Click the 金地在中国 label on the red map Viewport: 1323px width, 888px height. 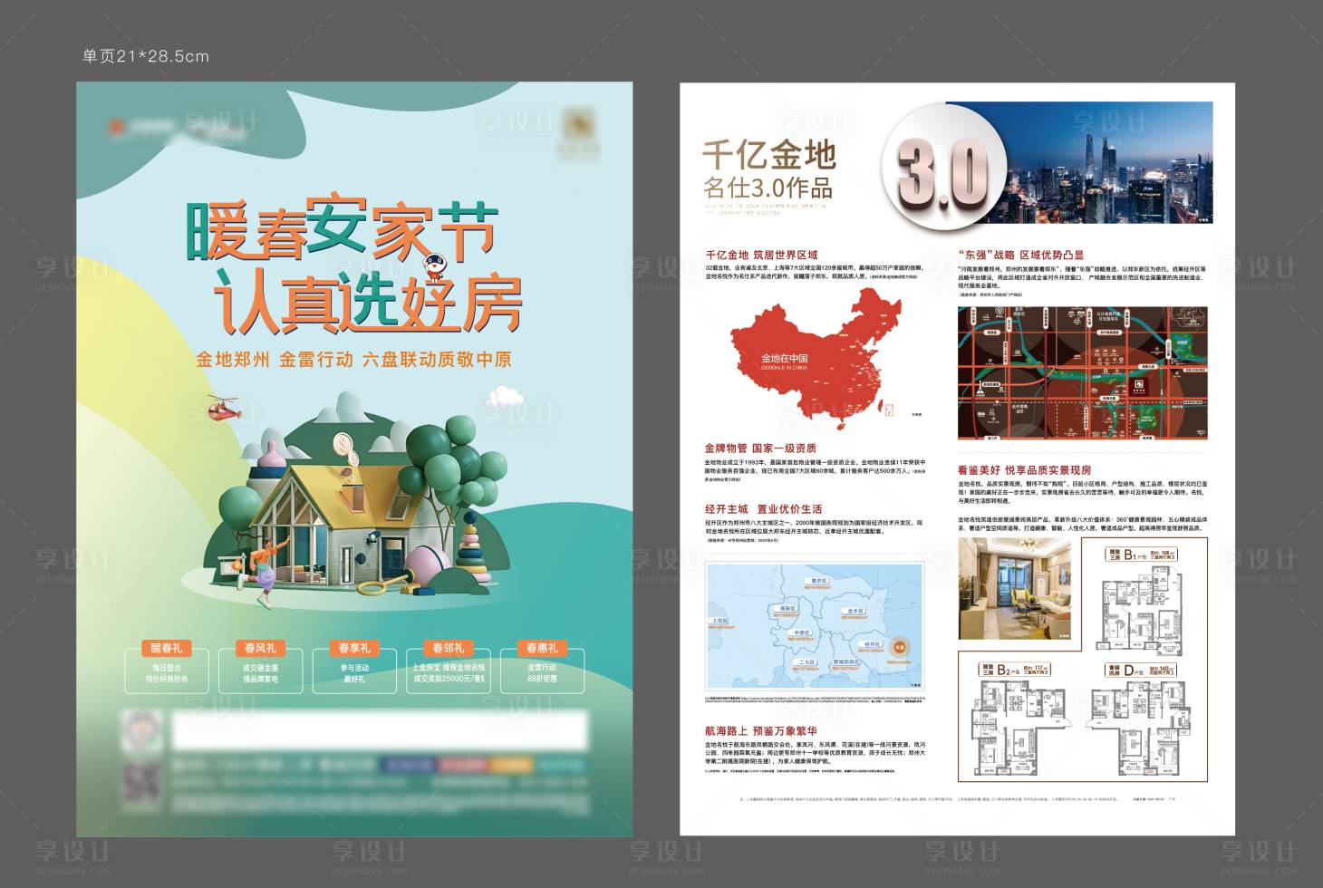click(784, 358)
